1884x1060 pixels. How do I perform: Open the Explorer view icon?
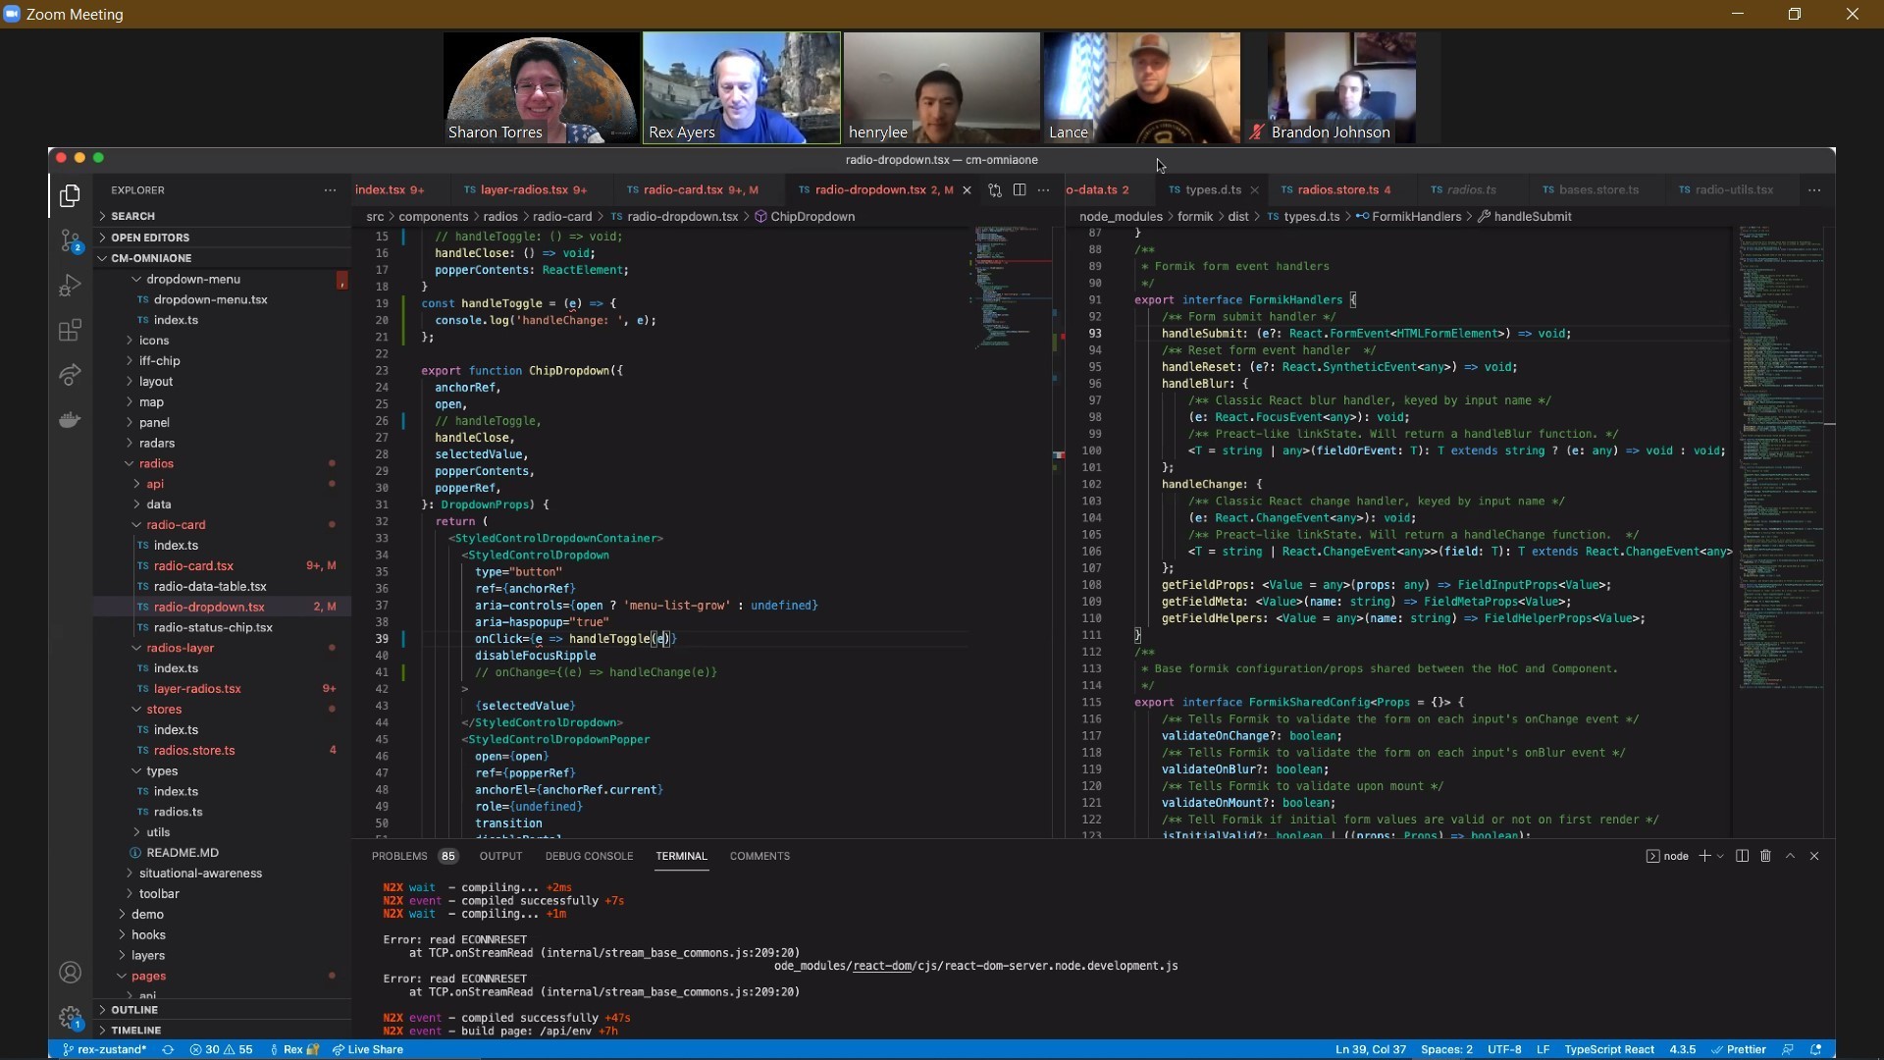[x=70, y=195]
